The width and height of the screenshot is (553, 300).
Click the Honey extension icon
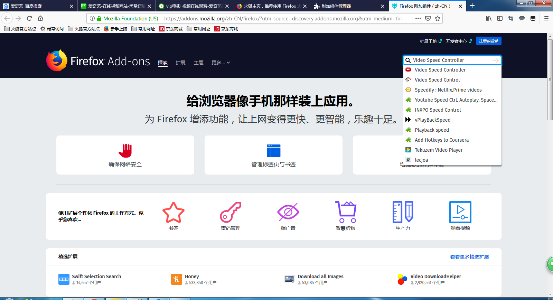point(177,279)
